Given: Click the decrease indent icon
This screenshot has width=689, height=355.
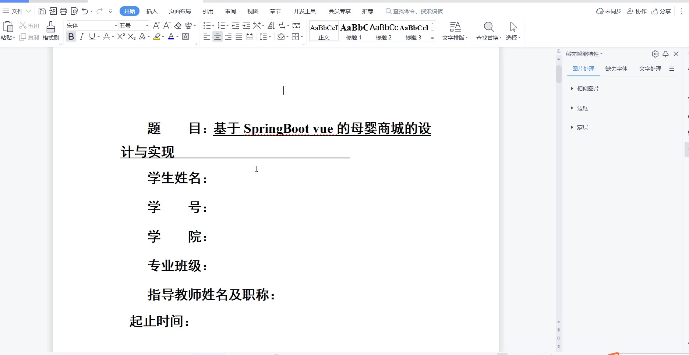Looking at the screenshot, I should pos(236,25).
